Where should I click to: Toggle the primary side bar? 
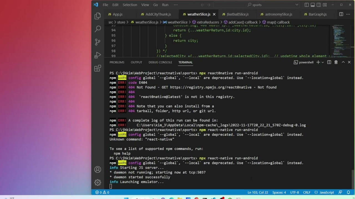tap(306, 5)
